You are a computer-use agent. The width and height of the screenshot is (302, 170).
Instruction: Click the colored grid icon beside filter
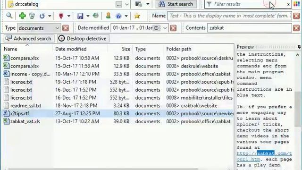pyautogui.click(x=297, y=4)
